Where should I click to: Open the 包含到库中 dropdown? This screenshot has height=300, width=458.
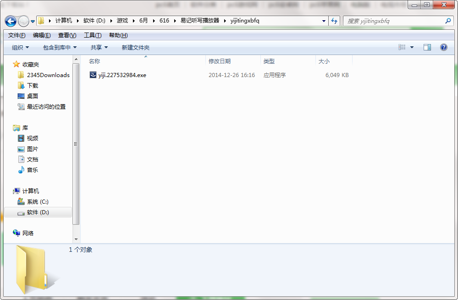pyautogui.click(x=60, y=47)
